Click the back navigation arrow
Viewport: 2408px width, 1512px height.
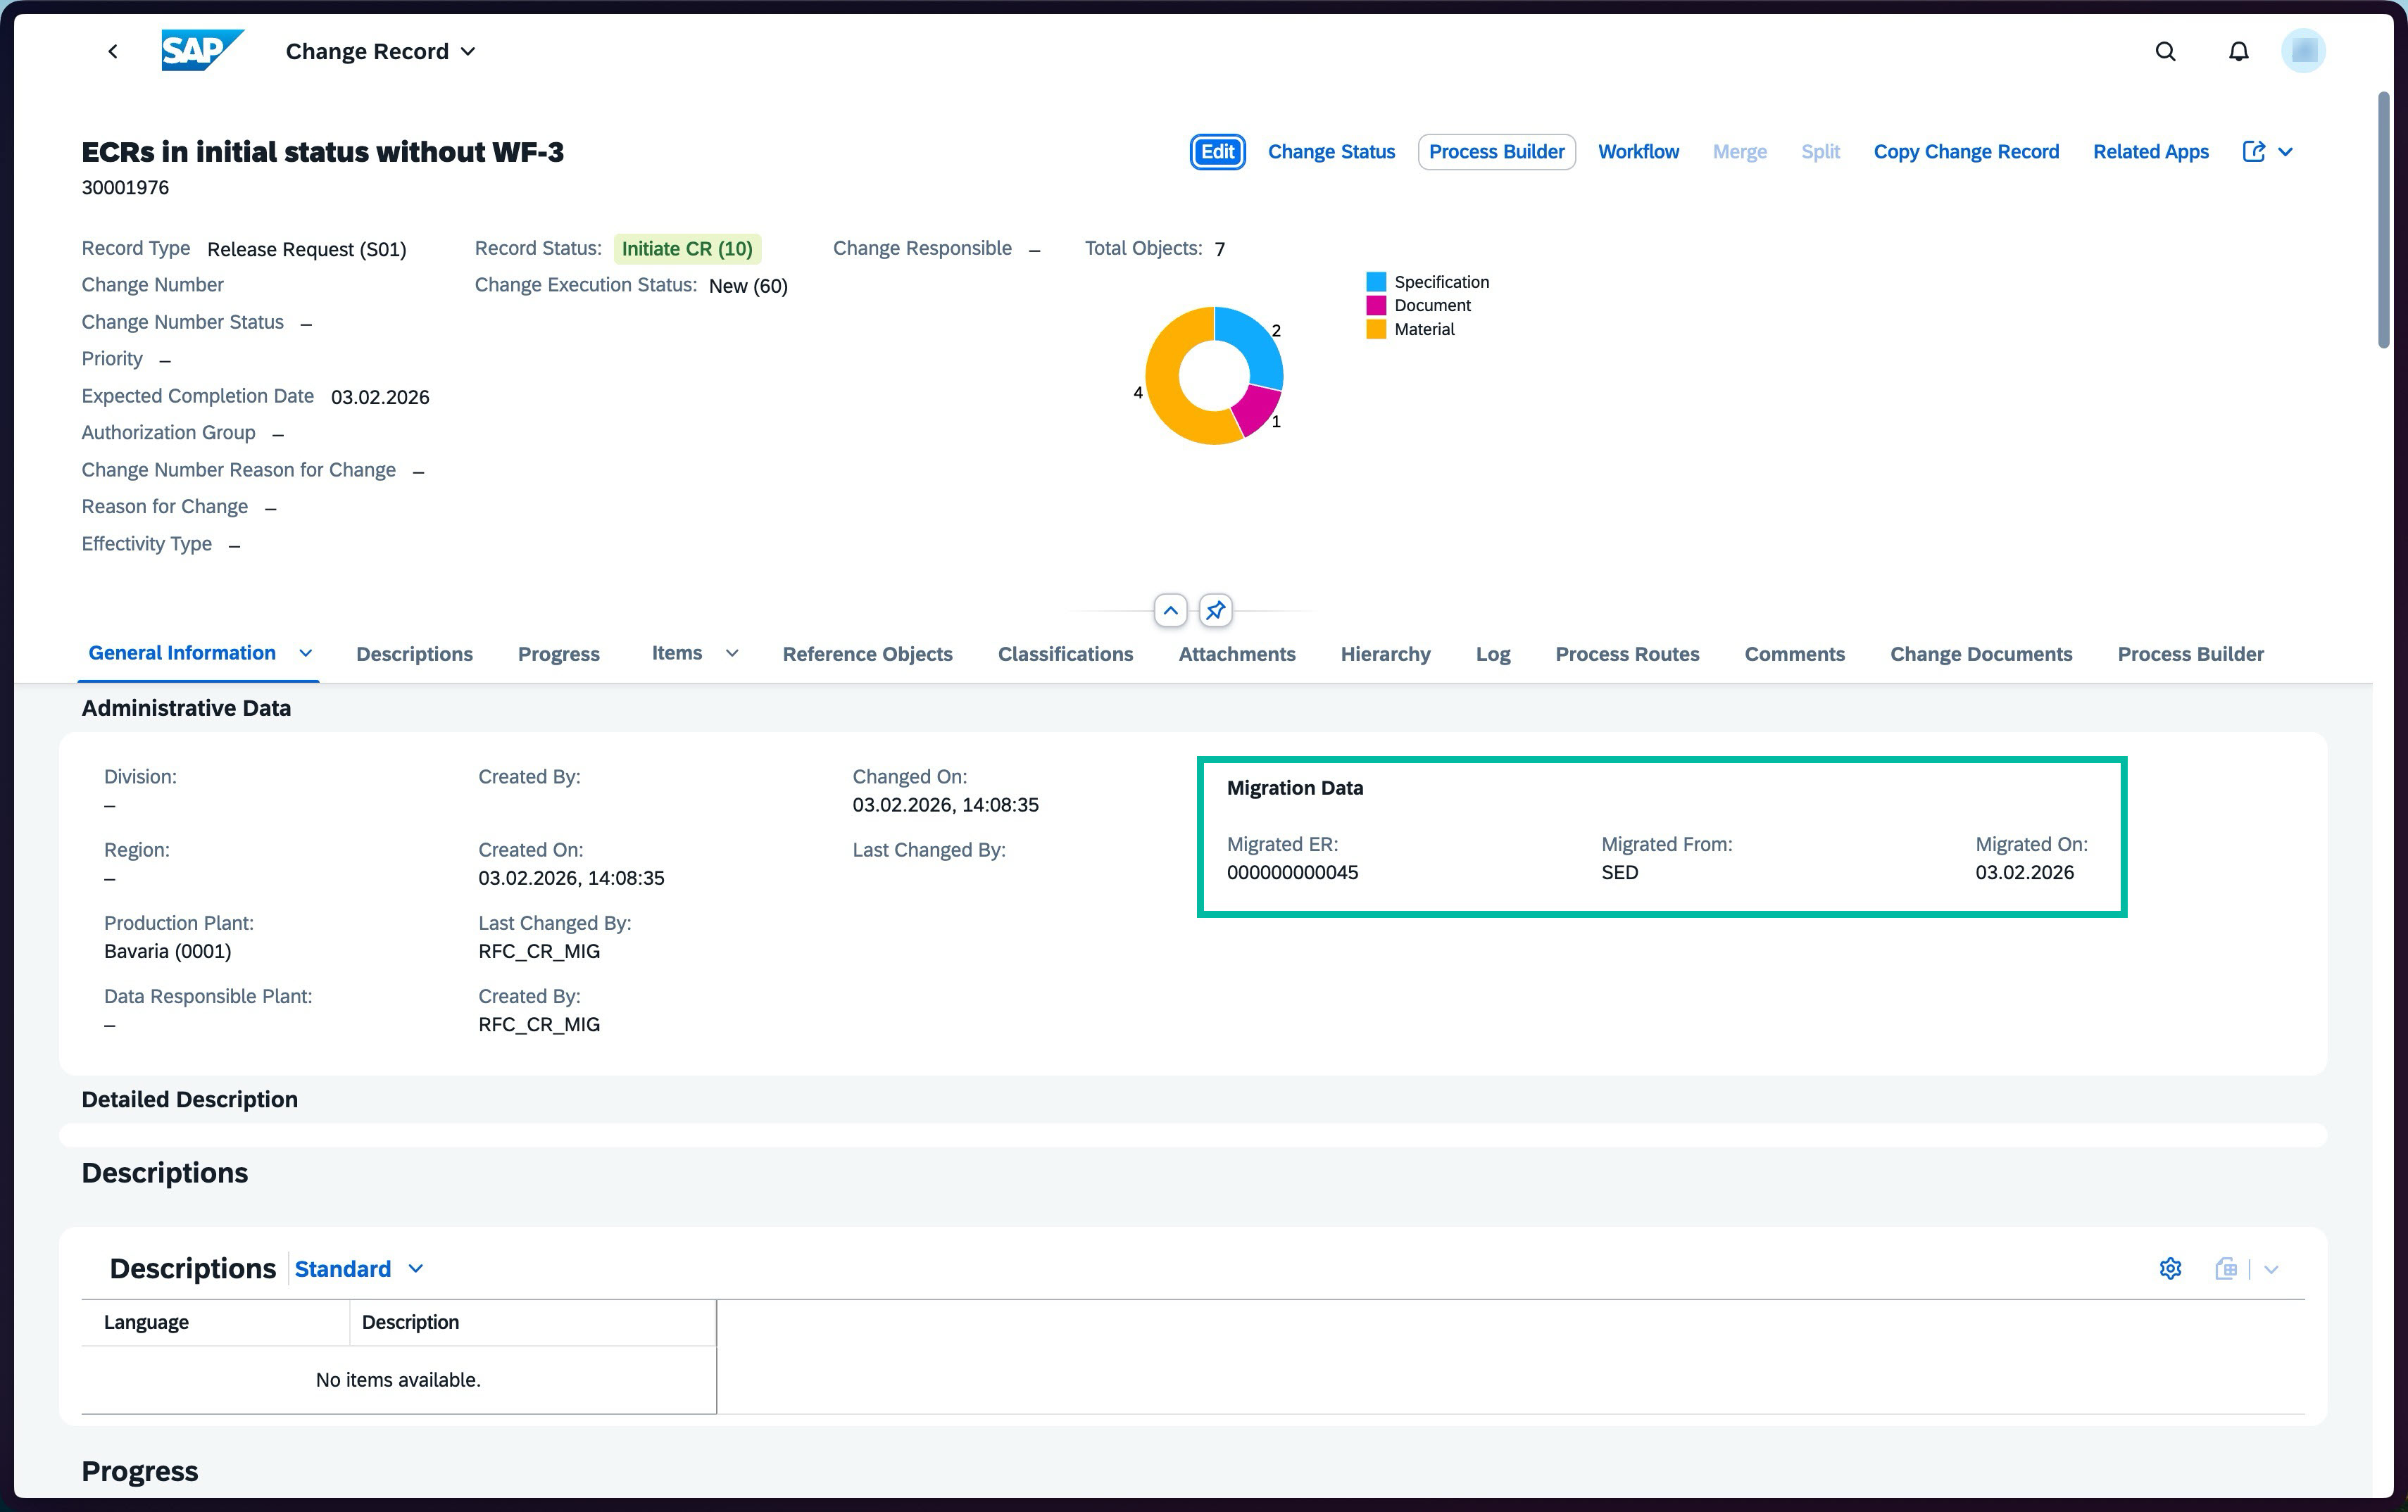pos(113,51)
